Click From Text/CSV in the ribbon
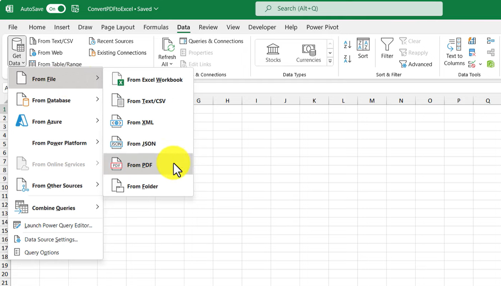The width and height of the screenshot is (501, 286). coord(51,41)
